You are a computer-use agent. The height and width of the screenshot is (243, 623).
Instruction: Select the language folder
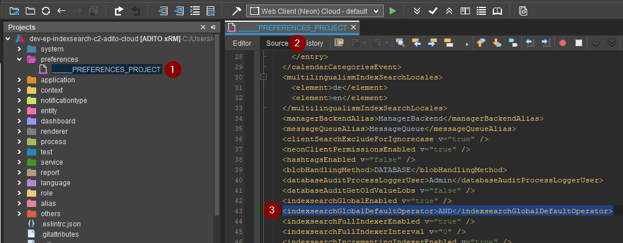tap(55, 183)
